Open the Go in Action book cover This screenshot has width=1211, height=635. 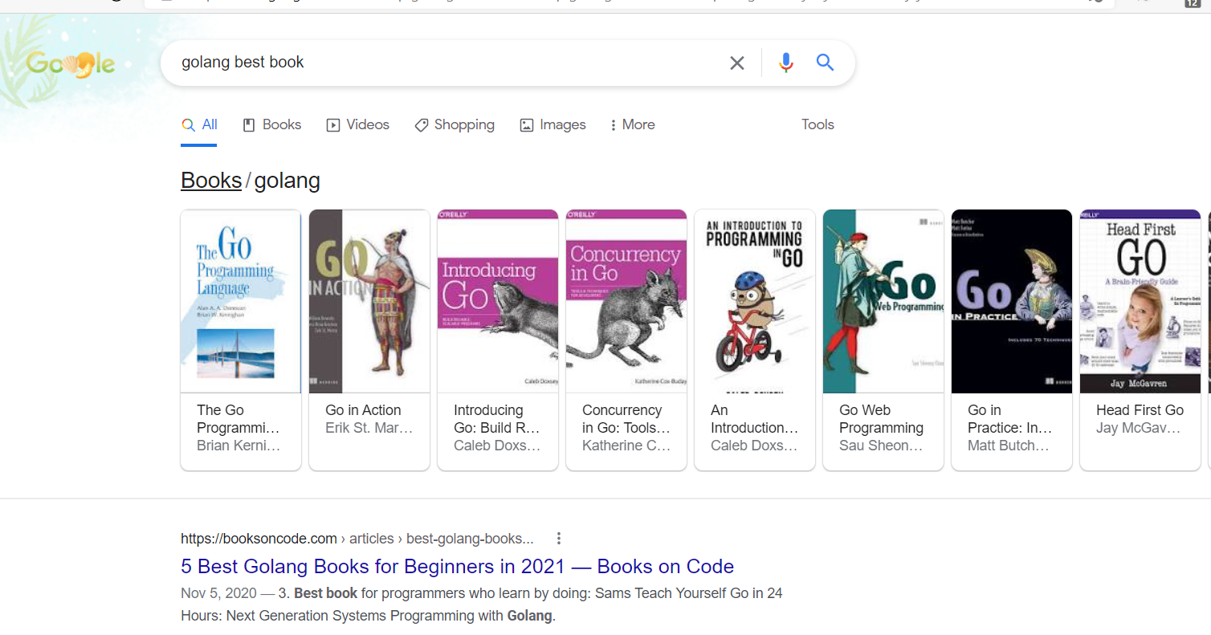pyautogui.click(x=369, y=302)
